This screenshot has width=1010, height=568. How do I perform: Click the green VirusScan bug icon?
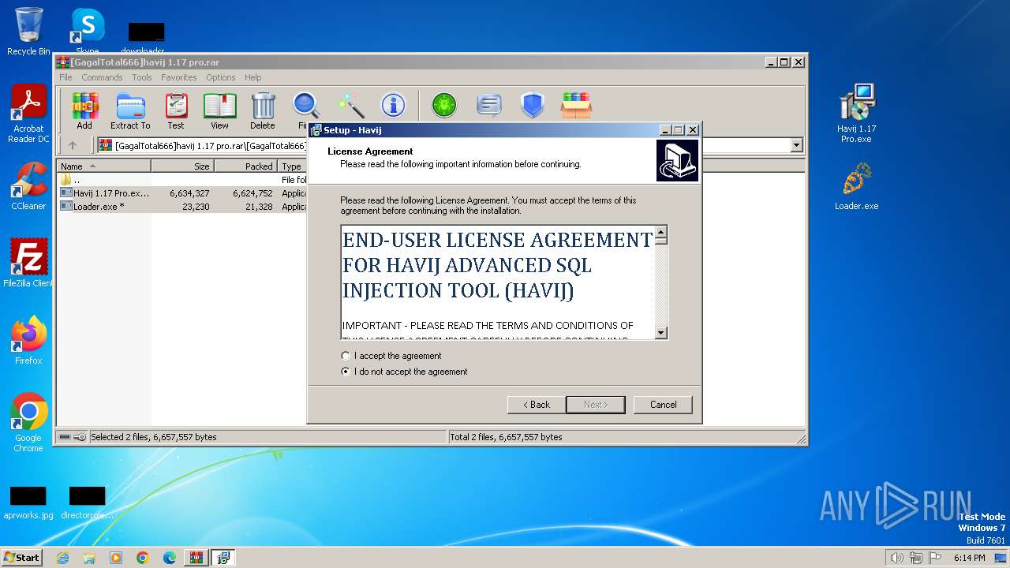(445, 105)
